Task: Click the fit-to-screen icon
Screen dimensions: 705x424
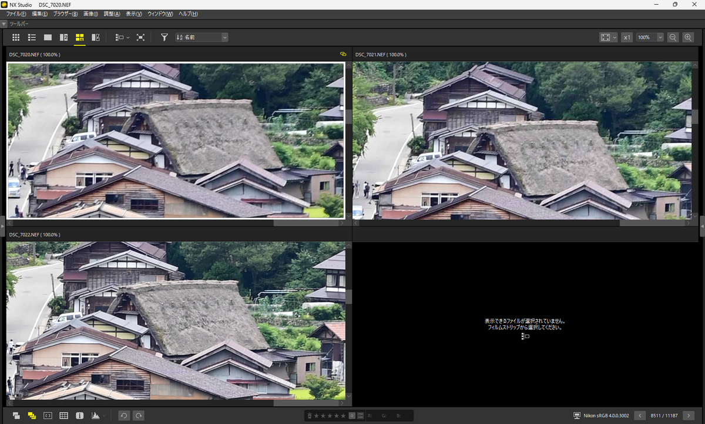Action: (x=605, y=37)
